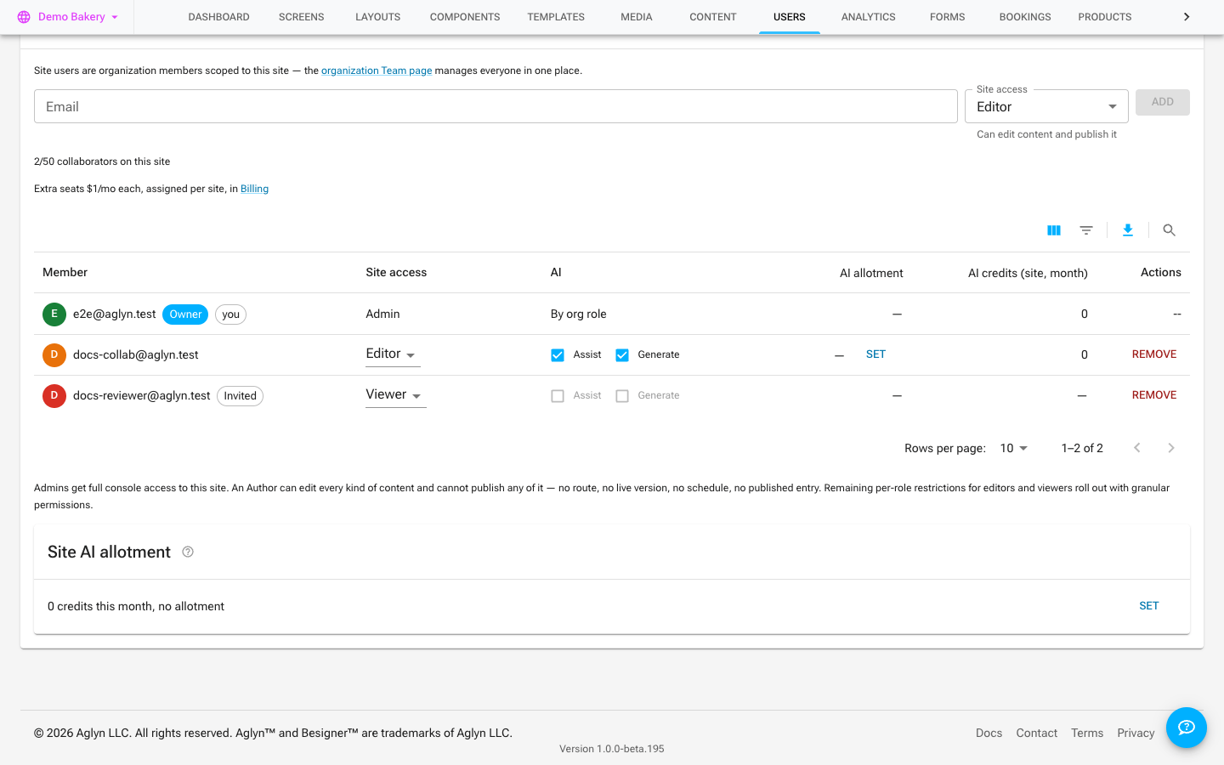The image size is (1224, 765).
Task: Remove docs-collab@aglyn.test member
Action: pyautogui.click(x=1154, y=354)
